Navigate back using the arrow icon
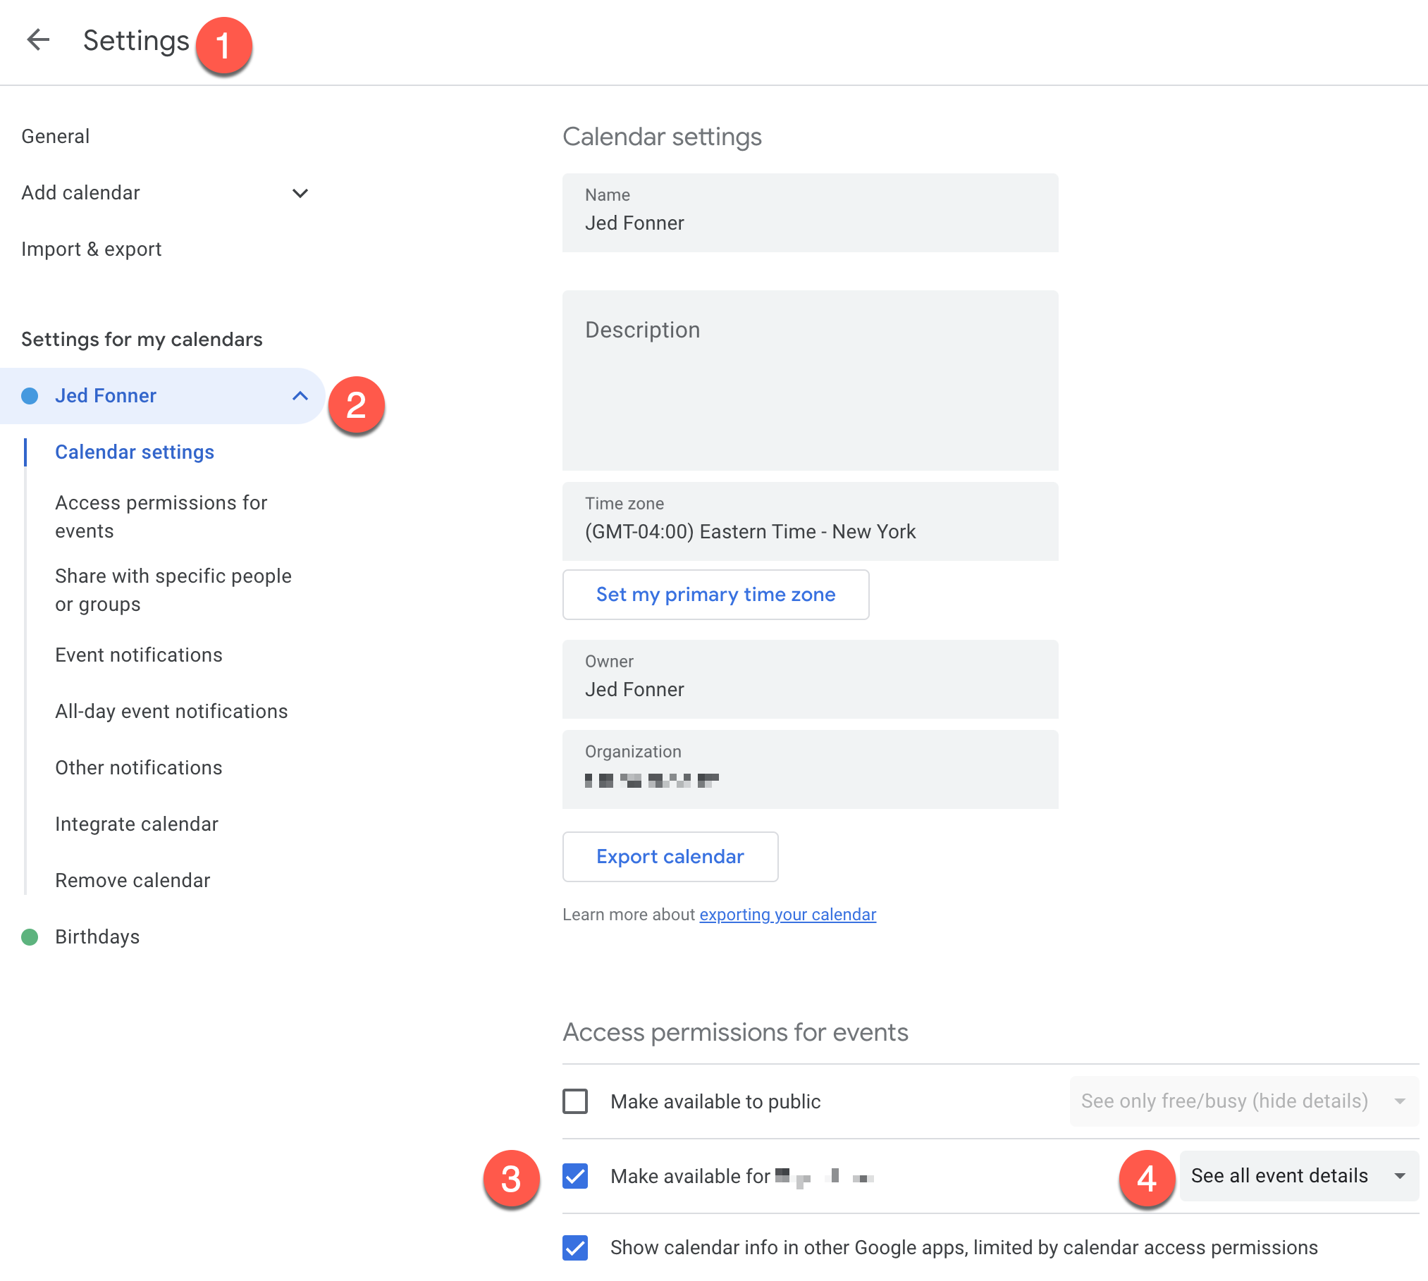This screenshot has width=1428, height=1281. point(39,40)
